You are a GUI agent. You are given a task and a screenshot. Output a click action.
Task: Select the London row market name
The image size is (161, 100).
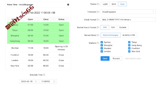(15, 60)
